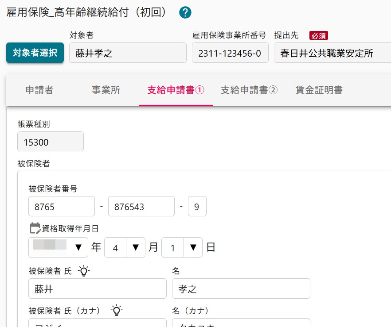Click the lightbulb hint next to 氏（カナ）
The image size is (391, 327).
(x=117, y=310)
